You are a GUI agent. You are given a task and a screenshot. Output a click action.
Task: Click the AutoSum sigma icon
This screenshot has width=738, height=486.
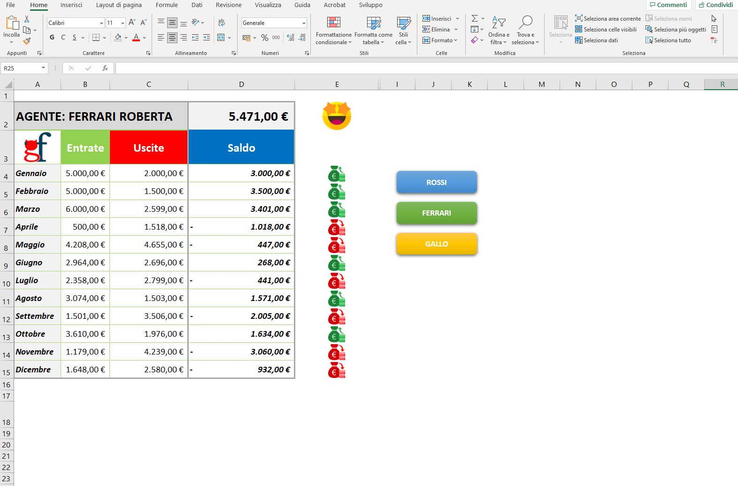coord(475,19)
